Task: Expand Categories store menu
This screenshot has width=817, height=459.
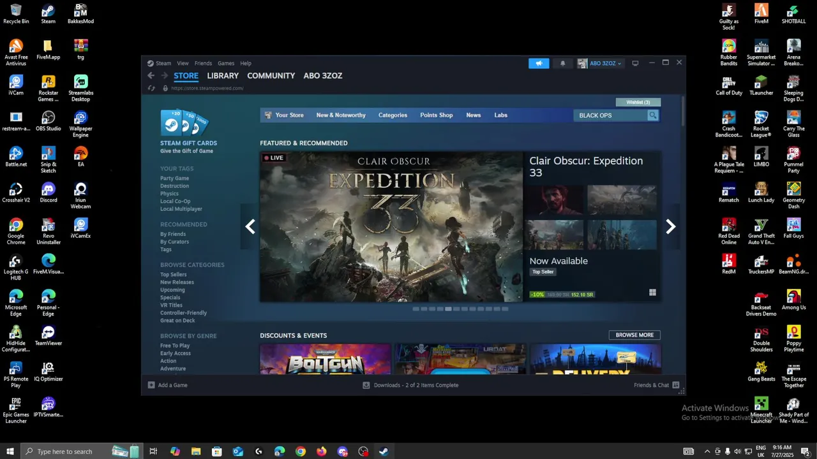Action: [x=393, y=115]
